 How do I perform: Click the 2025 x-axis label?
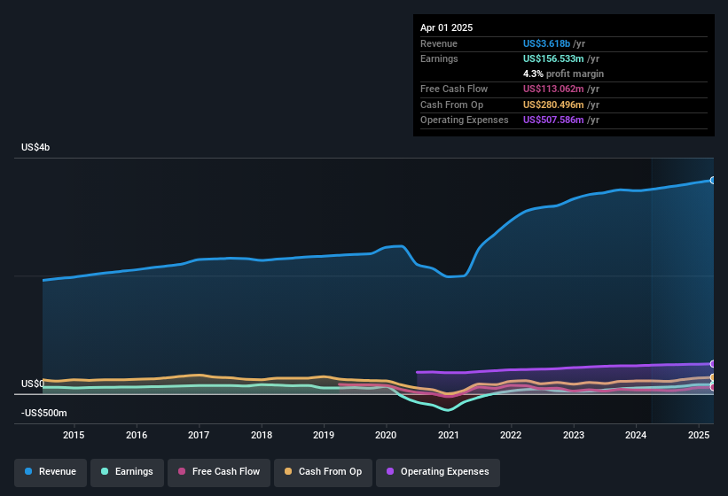tap(699, 435)
